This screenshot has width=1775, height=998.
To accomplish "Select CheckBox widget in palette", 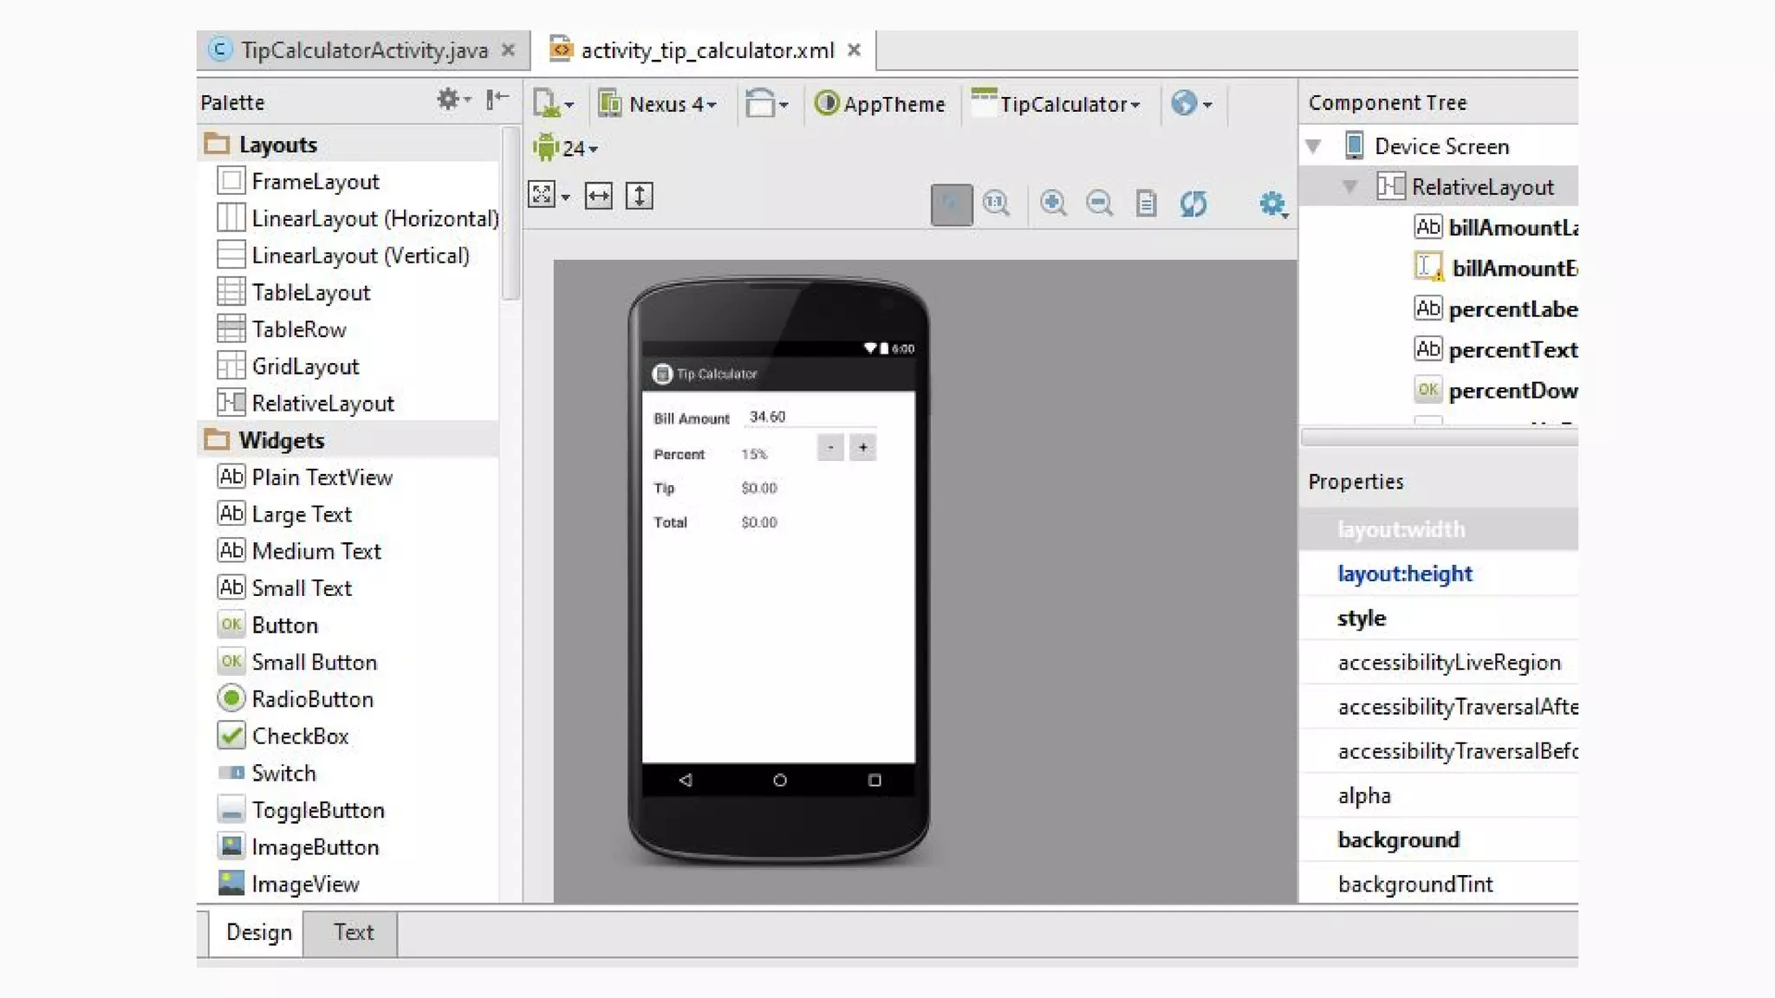I will (x=300, y=736).
